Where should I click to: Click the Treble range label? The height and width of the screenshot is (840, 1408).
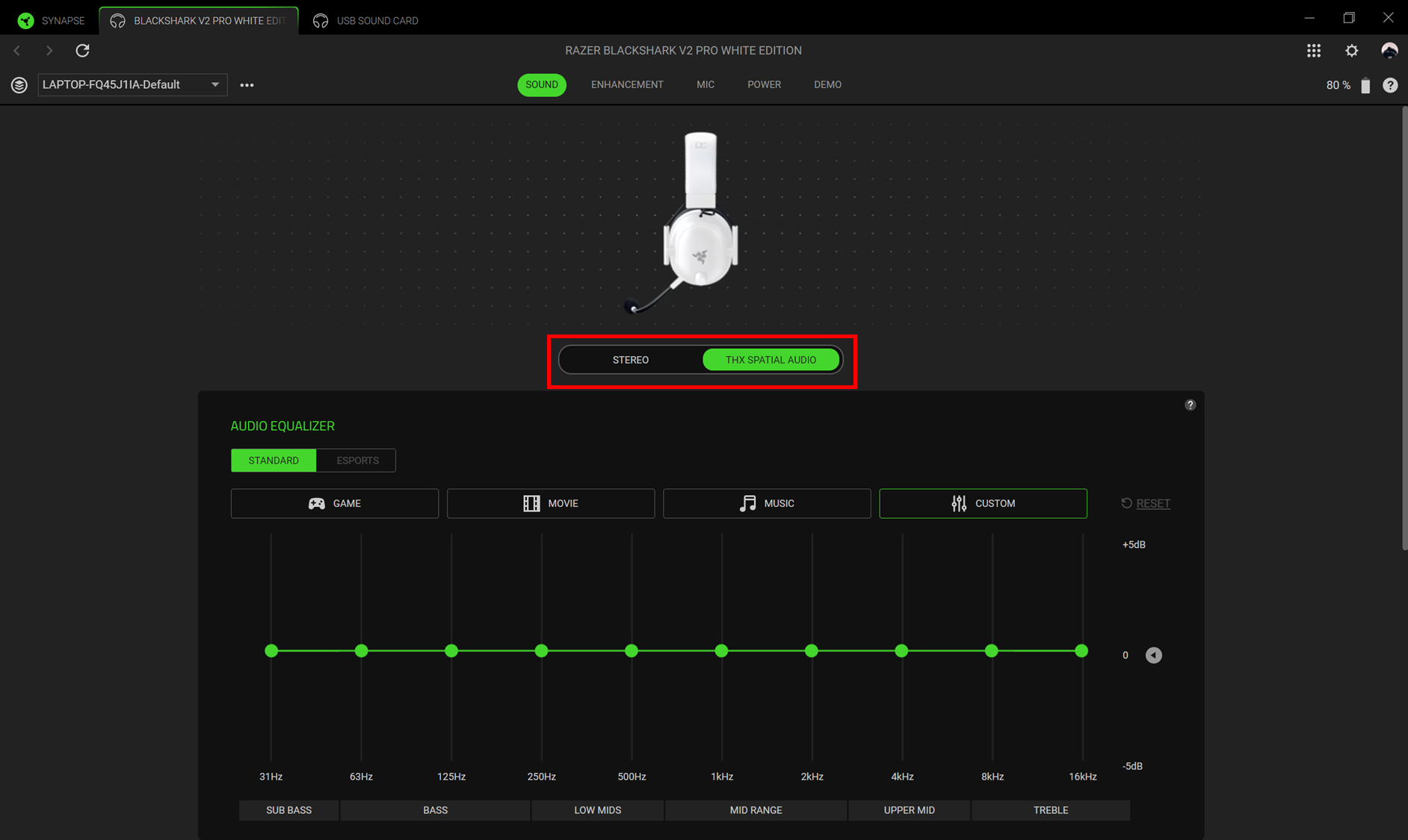[x=1050, y=810]
